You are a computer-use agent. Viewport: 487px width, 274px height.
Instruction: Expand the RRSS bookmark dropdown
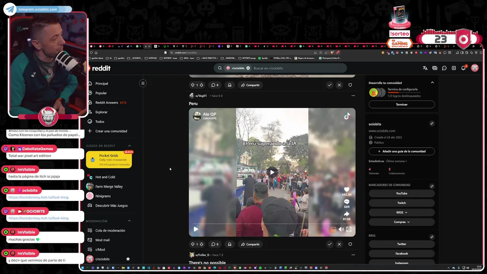[401, 212]
